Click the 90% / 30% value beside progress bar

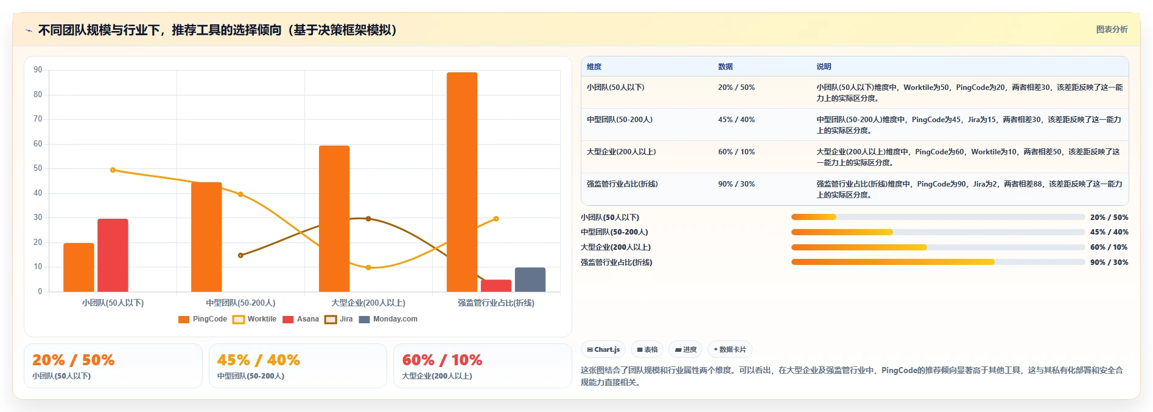pos(1109,263)
